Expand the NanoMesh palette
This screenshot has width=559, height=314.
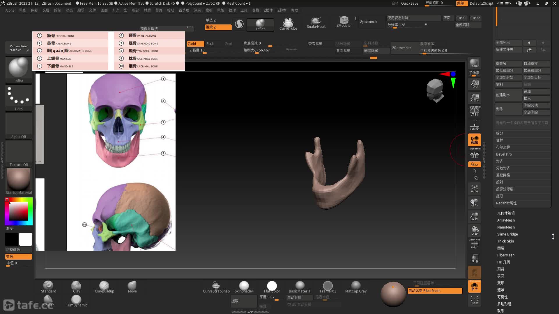506,227
